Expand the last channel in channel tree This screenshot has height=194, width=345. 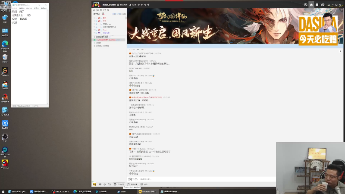coord(94,46)
